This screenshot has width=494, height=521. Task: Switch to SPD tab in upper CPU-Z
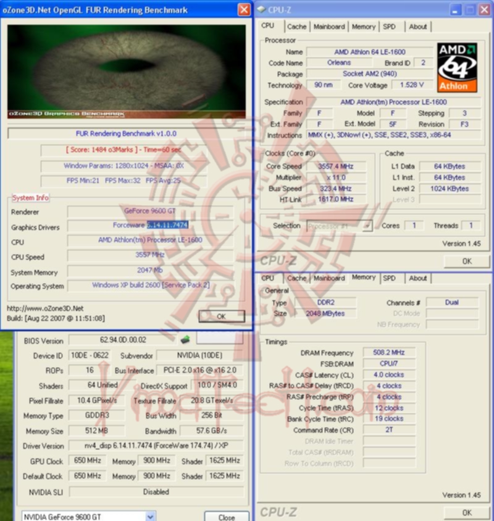click(x=389, y=27)
